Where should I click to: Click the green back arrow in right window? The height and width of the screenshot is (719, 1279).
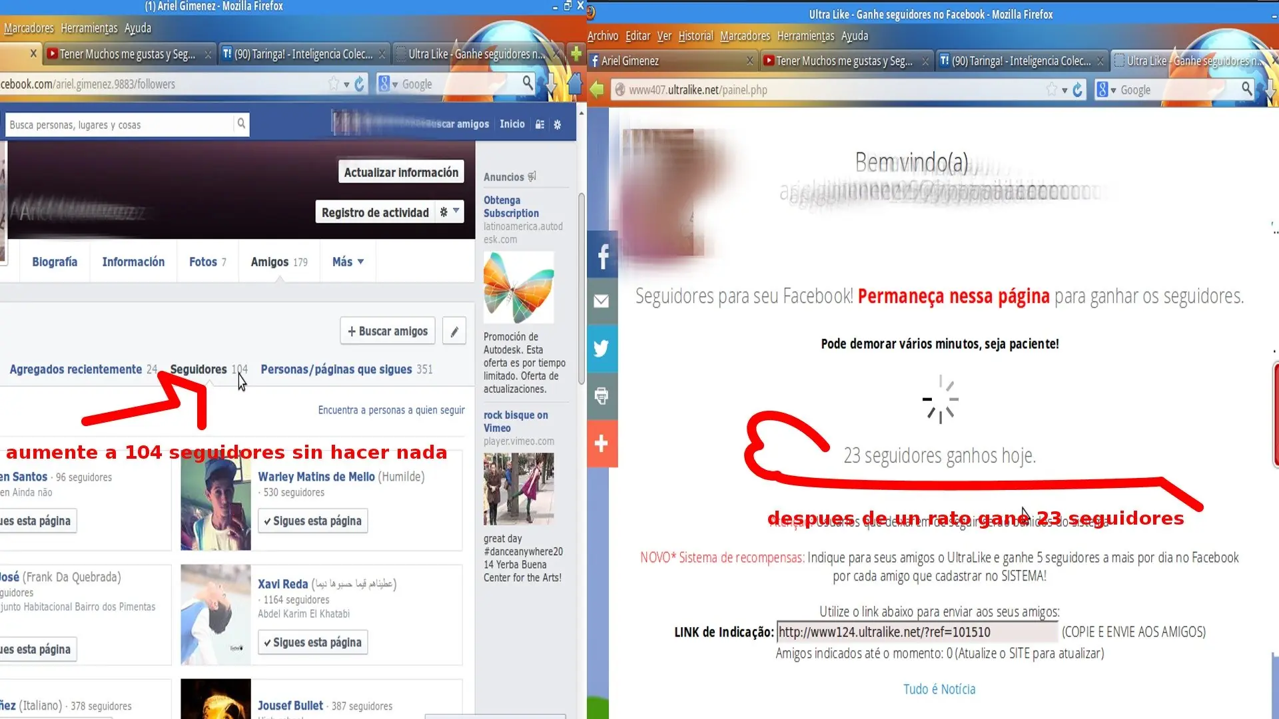[x=597, y=89]
